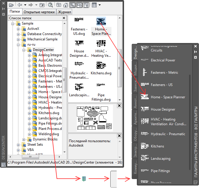Open the Favorites folder icon
Screen dimensions: 199x189
pyautogui.click(x=59, y=5)
